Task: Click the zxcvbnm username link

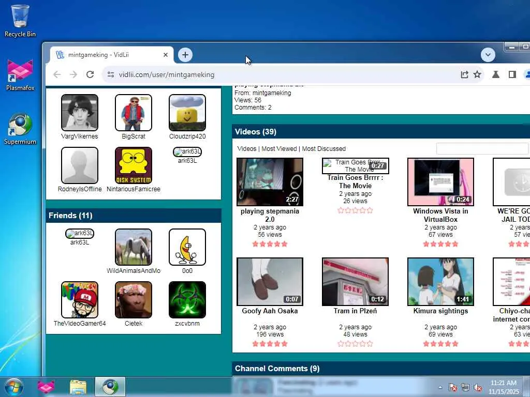Action: point(187,324)
